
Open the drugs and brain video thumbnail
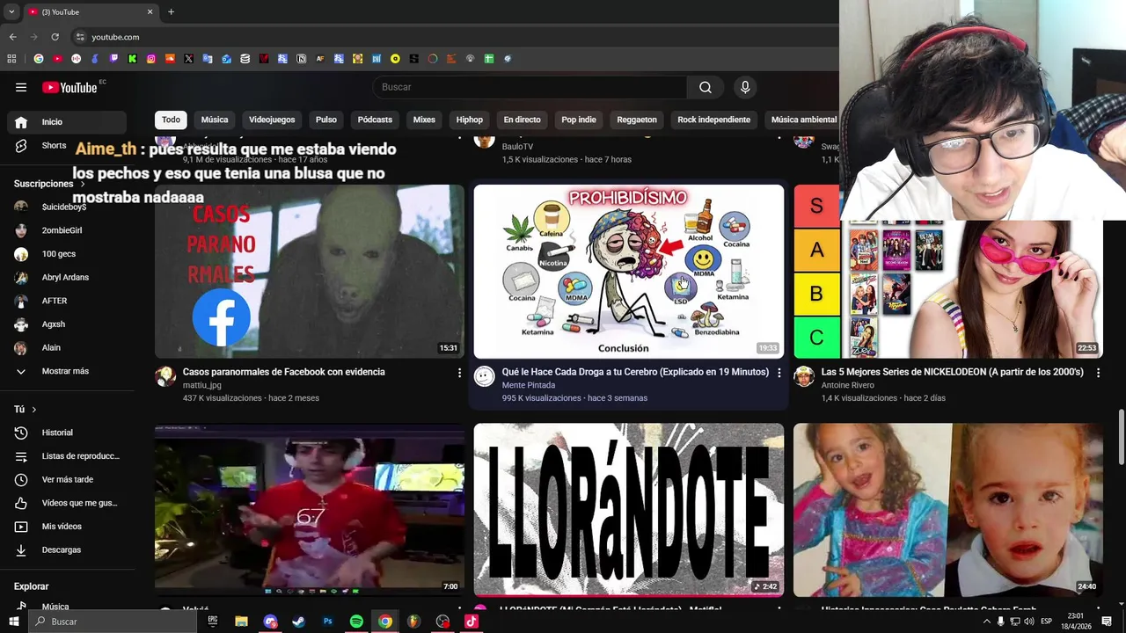[x=629, y=272]
